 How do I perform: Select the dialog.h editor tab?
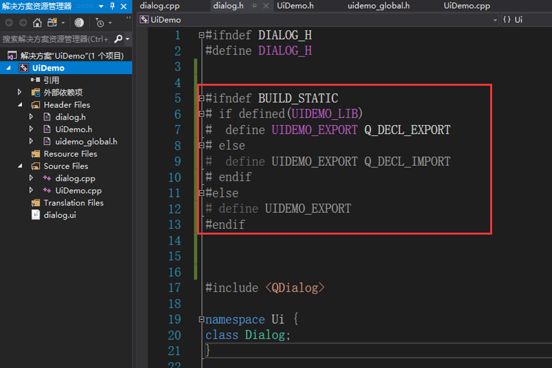click(228, 6)
